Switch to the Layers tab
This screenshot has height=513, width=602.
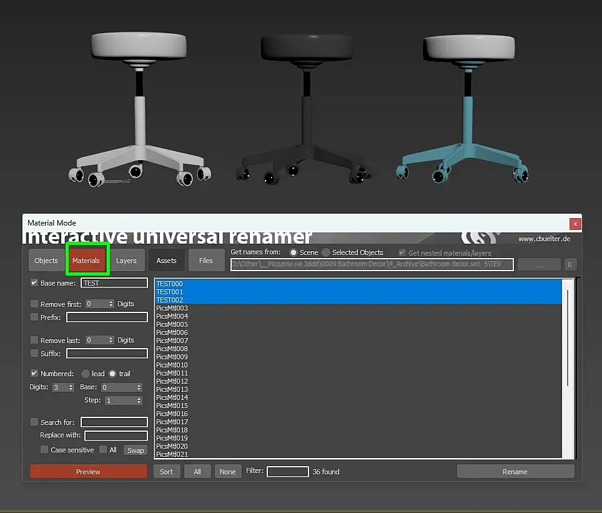coord(126,260)
